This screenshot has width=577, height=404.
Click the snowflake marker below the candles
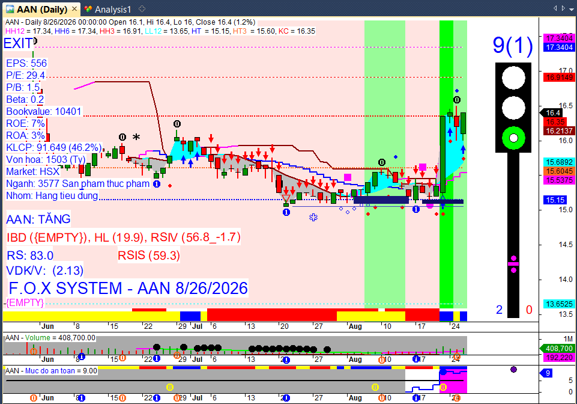313,217
